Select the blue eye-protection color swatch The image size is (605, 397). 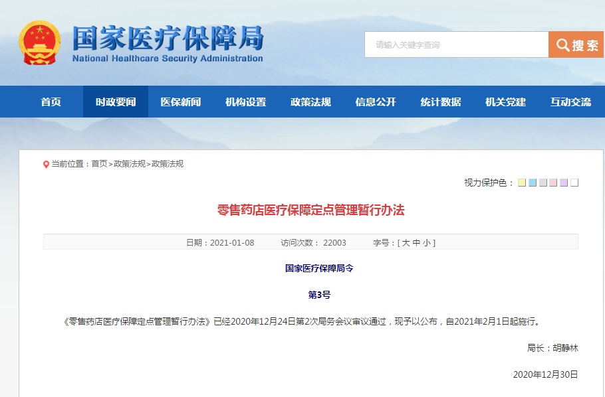point(533,183)
